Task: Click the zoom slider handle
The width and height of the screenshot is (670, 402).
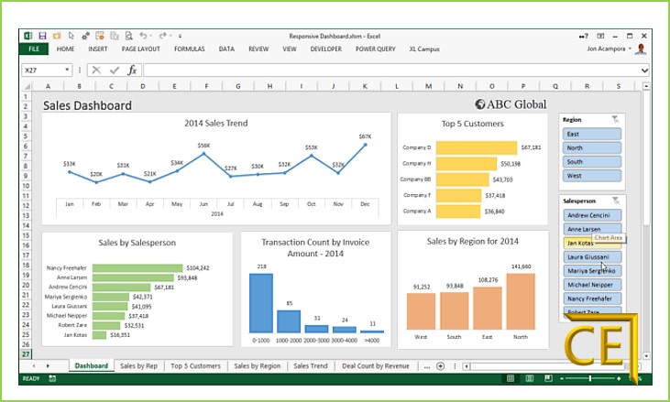Action: (590, 378)
